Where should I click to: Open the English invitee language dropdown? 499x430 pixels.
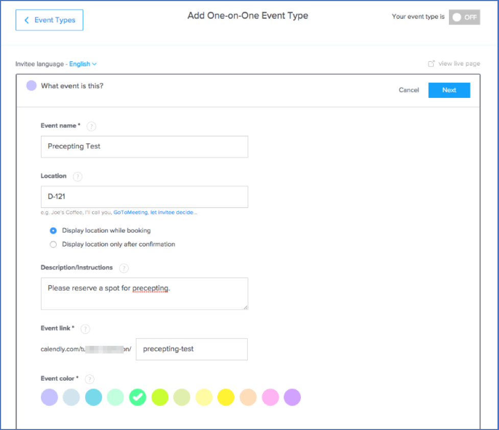[x=83, y=64]
